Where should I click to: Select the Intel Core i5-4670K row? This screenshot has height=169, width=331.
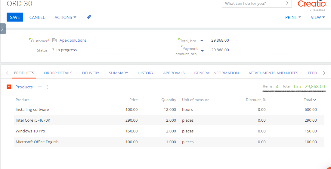point(169,120)
